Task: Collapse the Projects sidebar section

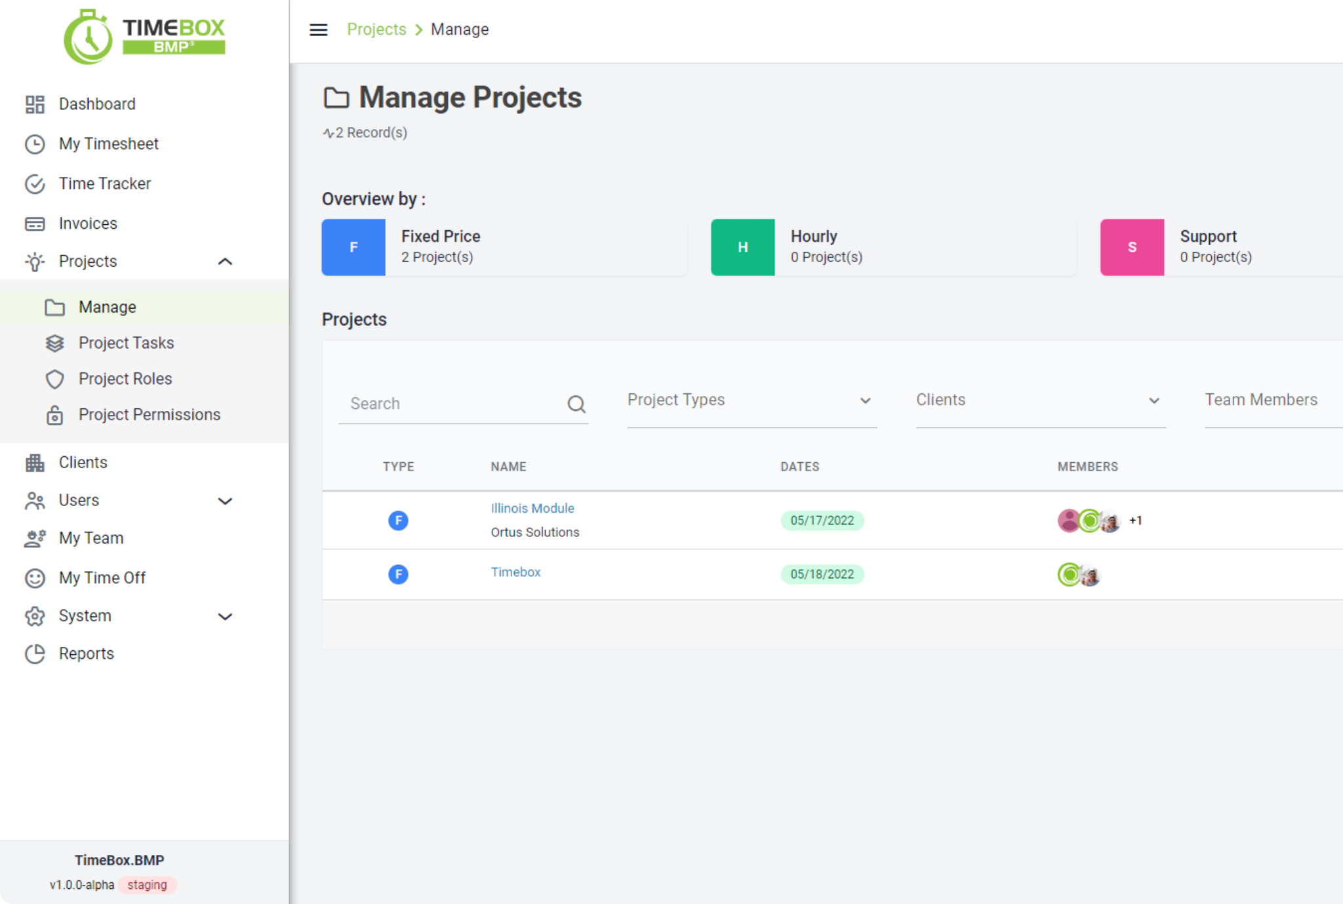Action: pos(225,262)
